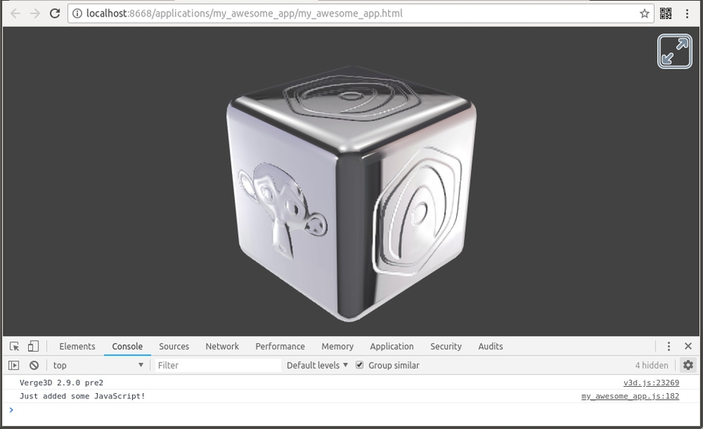Open the QR code extension icon

pyautogui.click(x=666, y=13)
